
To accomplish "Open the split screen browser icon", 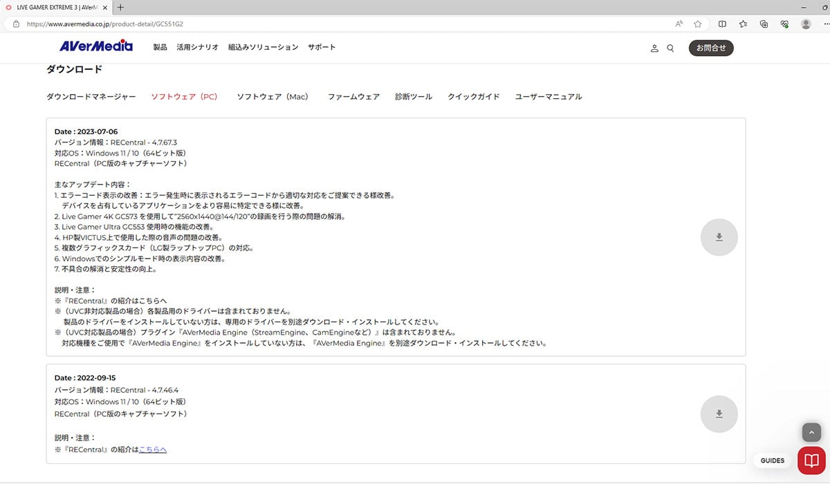I will (722, 24).
